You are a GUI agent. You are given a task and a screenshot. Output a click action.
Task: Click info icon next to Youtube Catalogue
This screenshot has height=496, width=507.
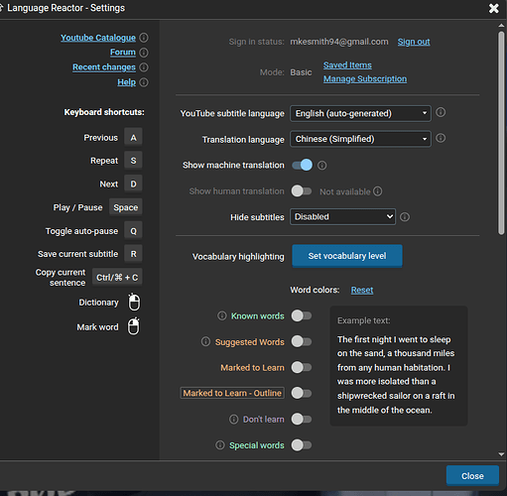tap(144, 38)
